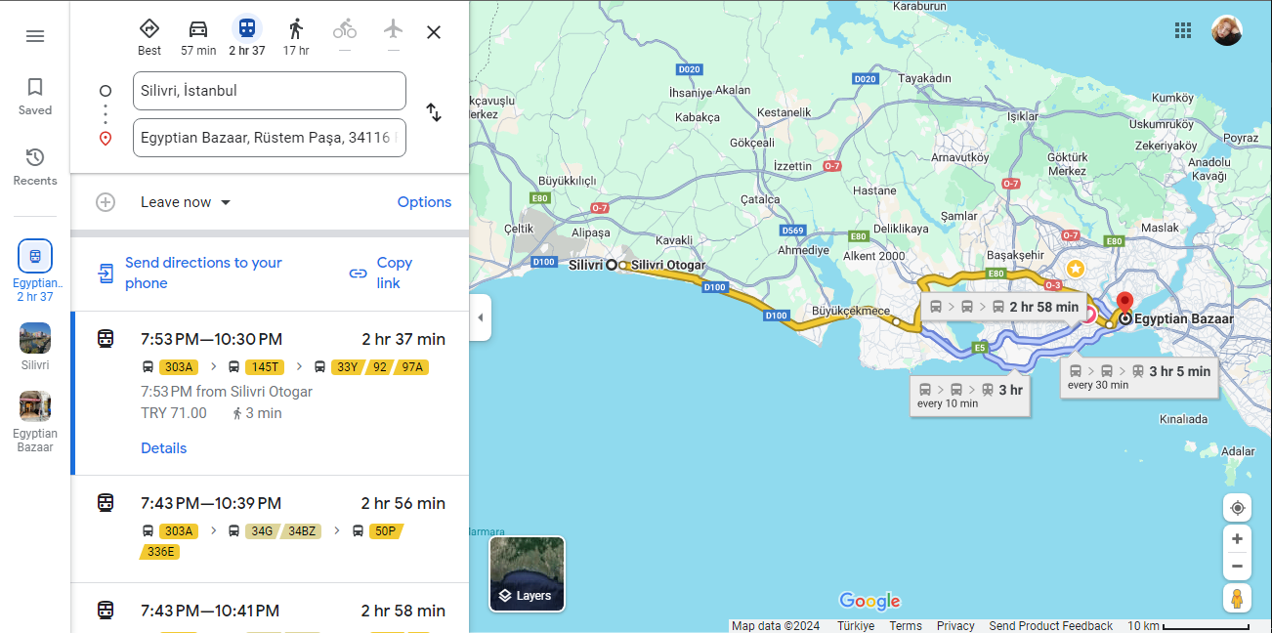This screenshot has height=633, width=1272.
Task: Open route Options
Action: pos(424,202)
